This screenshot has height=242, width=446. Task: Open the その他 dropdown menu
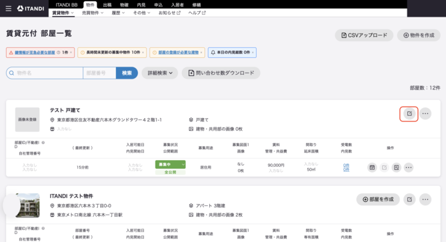click(141, 13)
